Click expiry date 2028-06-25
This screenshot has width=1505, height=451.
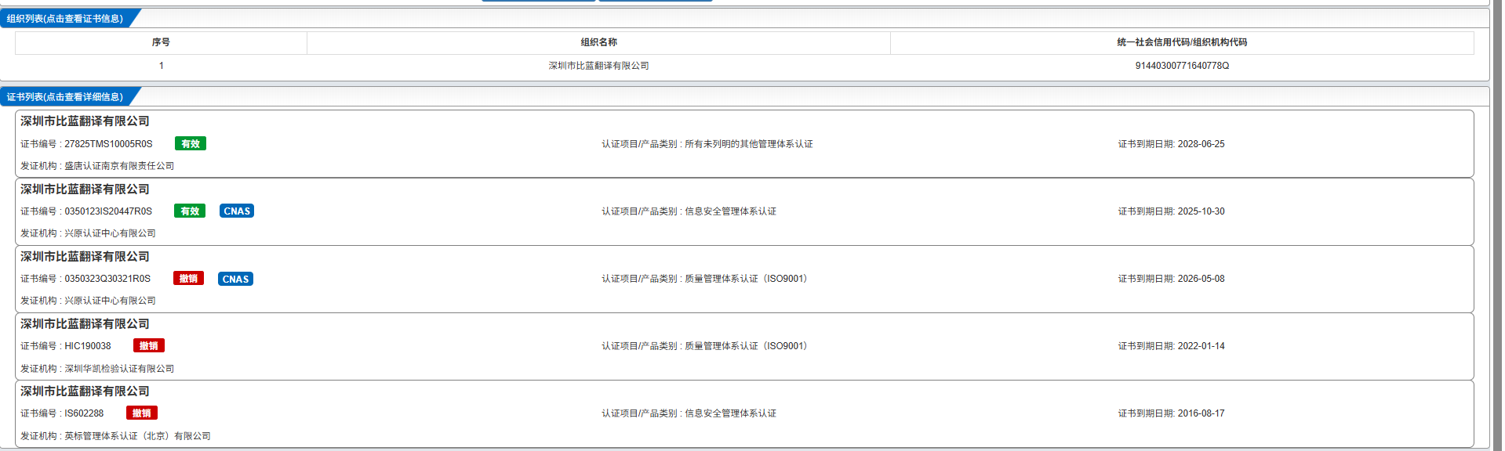coord(1201,144)
